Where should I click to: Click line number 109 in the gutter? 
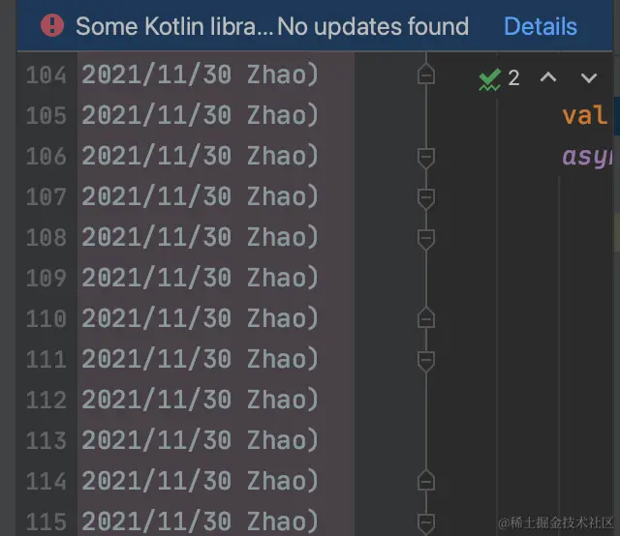point(46,278)
